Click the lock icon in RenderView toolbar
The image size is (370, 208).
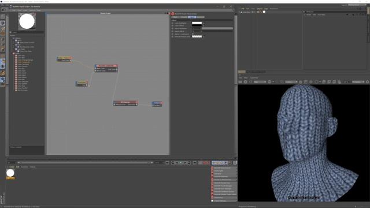pyautogui.click(x=301, y=82)
